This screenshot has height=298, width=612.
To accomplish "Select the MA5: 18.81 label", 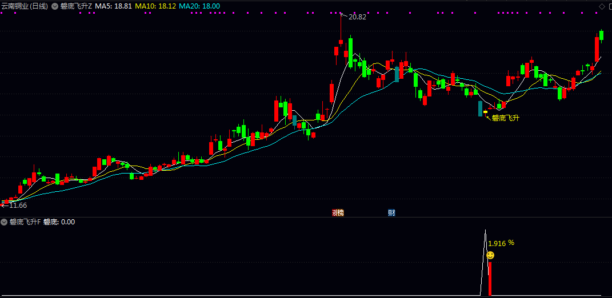I will click(113, 6).
